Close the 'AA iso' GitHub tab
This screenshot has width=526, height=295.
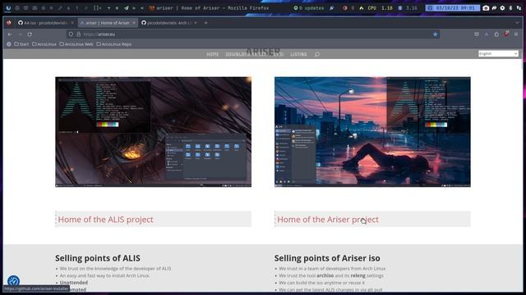[x=72, y=23]
